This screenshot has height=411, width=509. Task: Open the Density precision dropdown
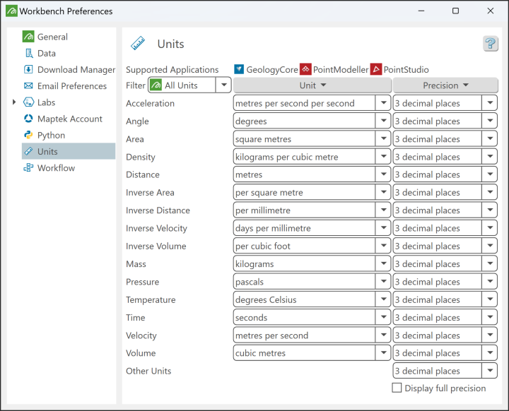coord(490,157)
